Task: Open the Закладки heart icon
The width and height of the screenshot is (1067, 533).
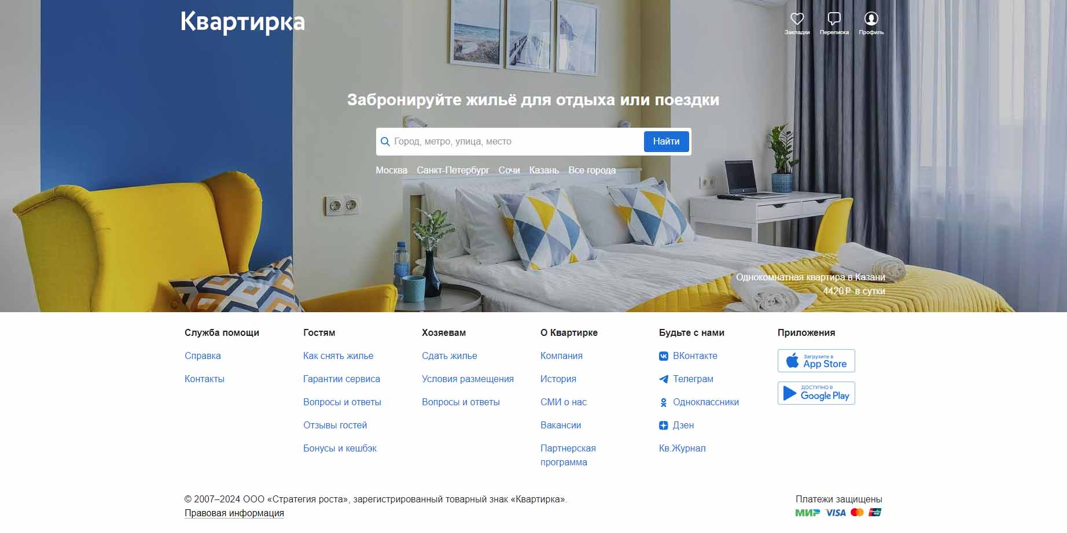Action: coord(797,19)
